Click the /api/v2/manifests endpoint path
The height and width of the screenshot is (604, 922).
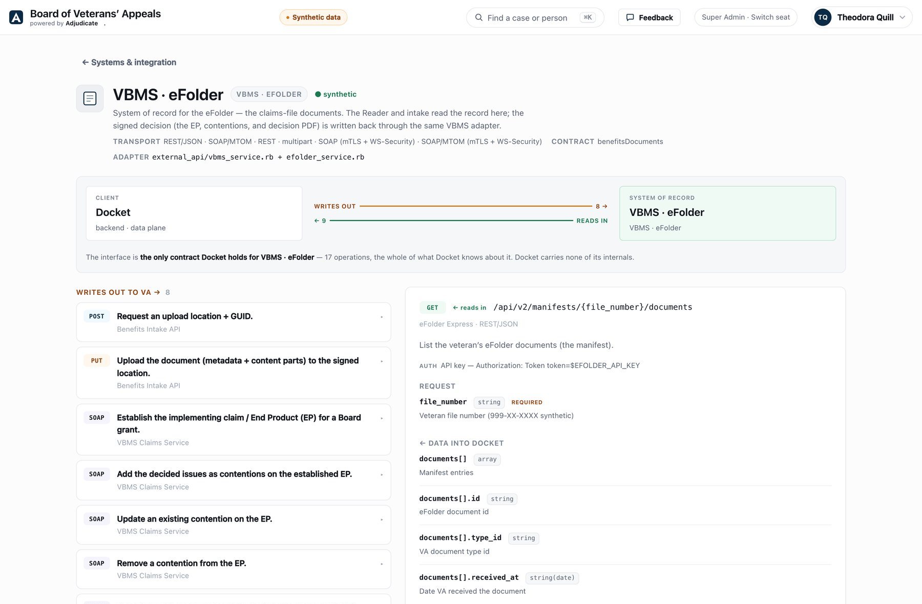coord(593,307)
